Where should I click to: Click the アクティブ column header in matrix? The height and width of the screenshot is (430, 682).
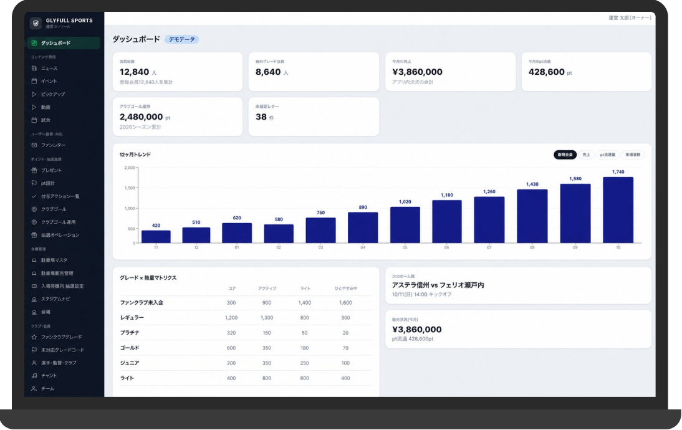click(267, 289)
